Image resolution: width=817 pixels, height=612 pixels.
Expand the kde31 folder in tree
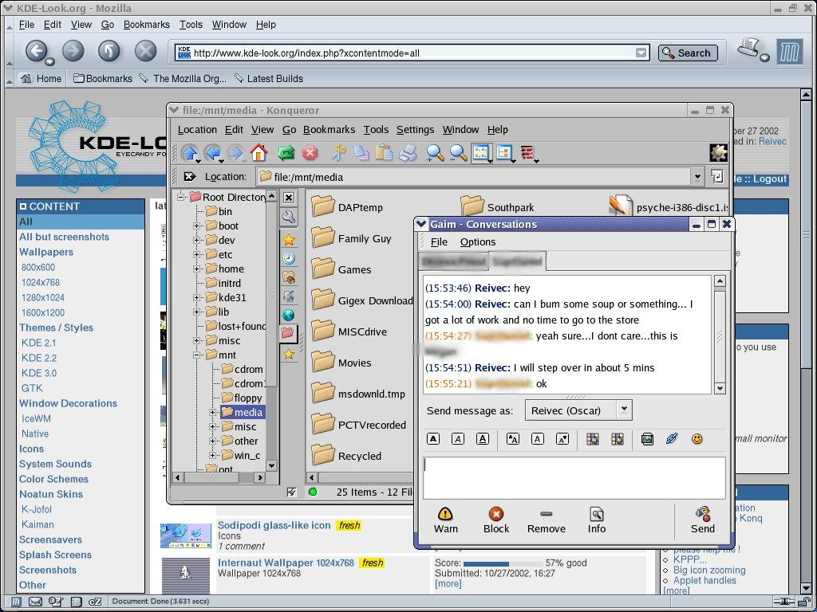196,298
